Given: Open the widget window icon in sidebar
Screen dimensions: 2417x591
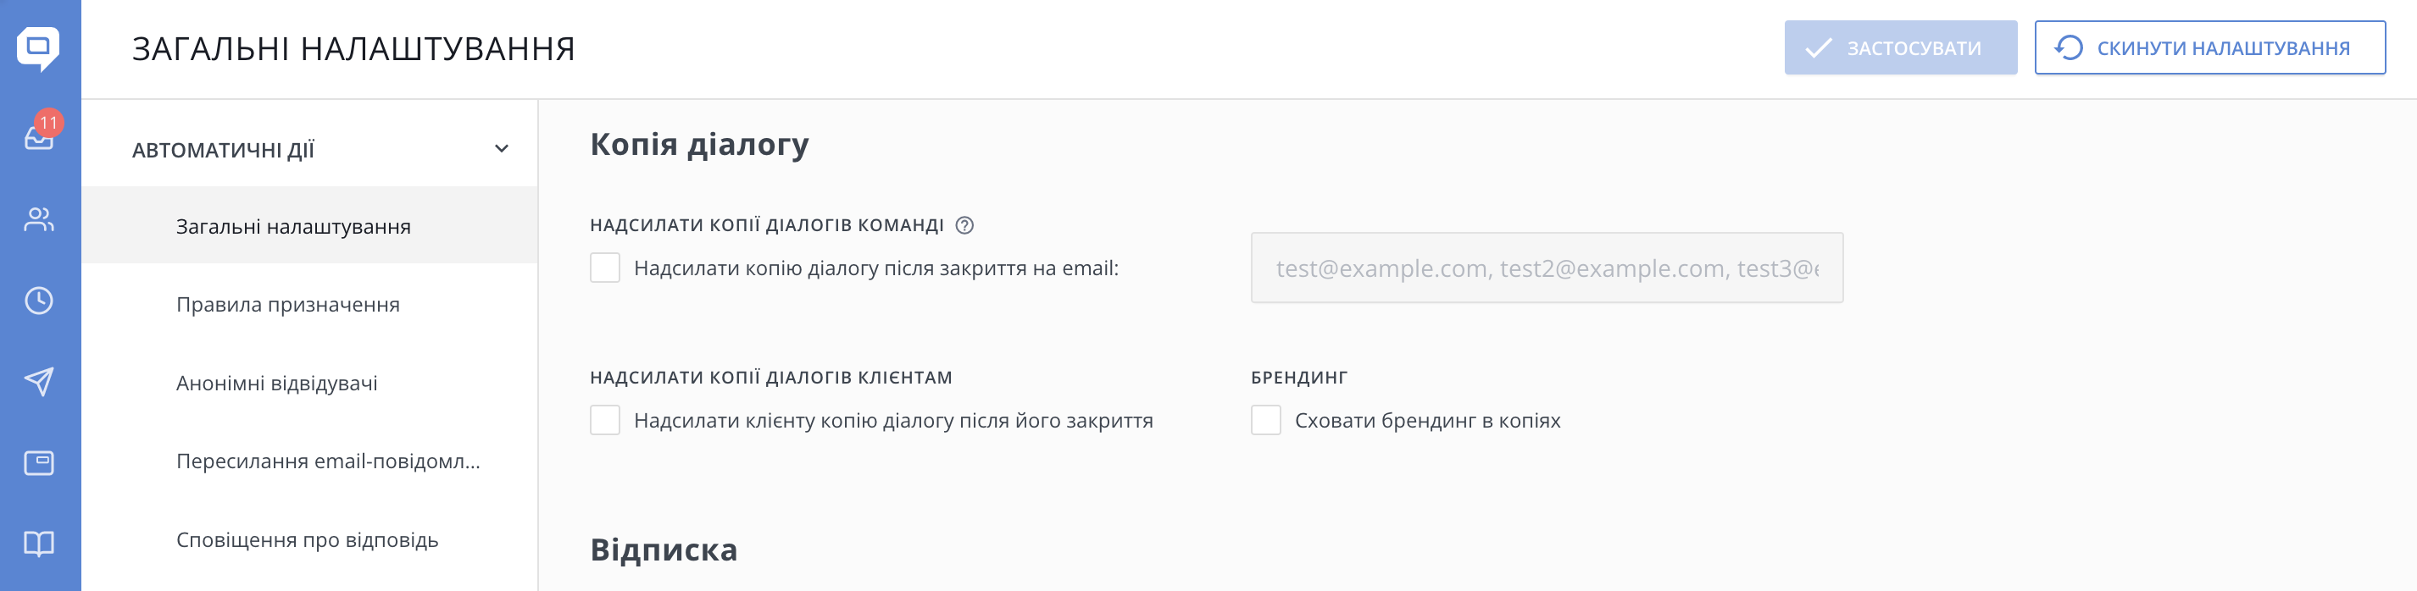Looking at the screenshot, I should pyautogui.click(x=38, y=463).
